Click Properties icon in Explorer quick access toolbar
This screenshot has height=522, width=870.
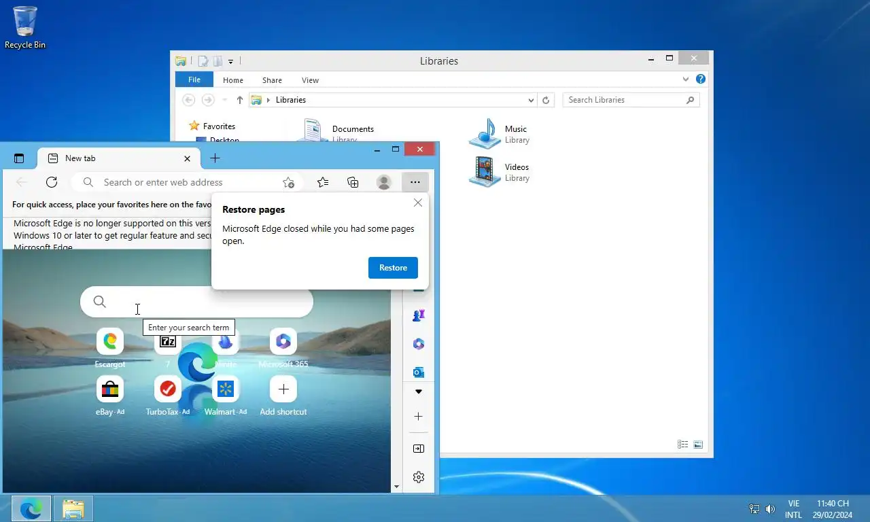203,61
